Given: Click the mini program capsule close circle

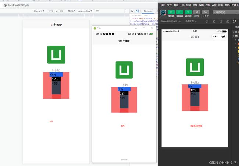Looking at the screenshot, I should [x=223, y=37].
